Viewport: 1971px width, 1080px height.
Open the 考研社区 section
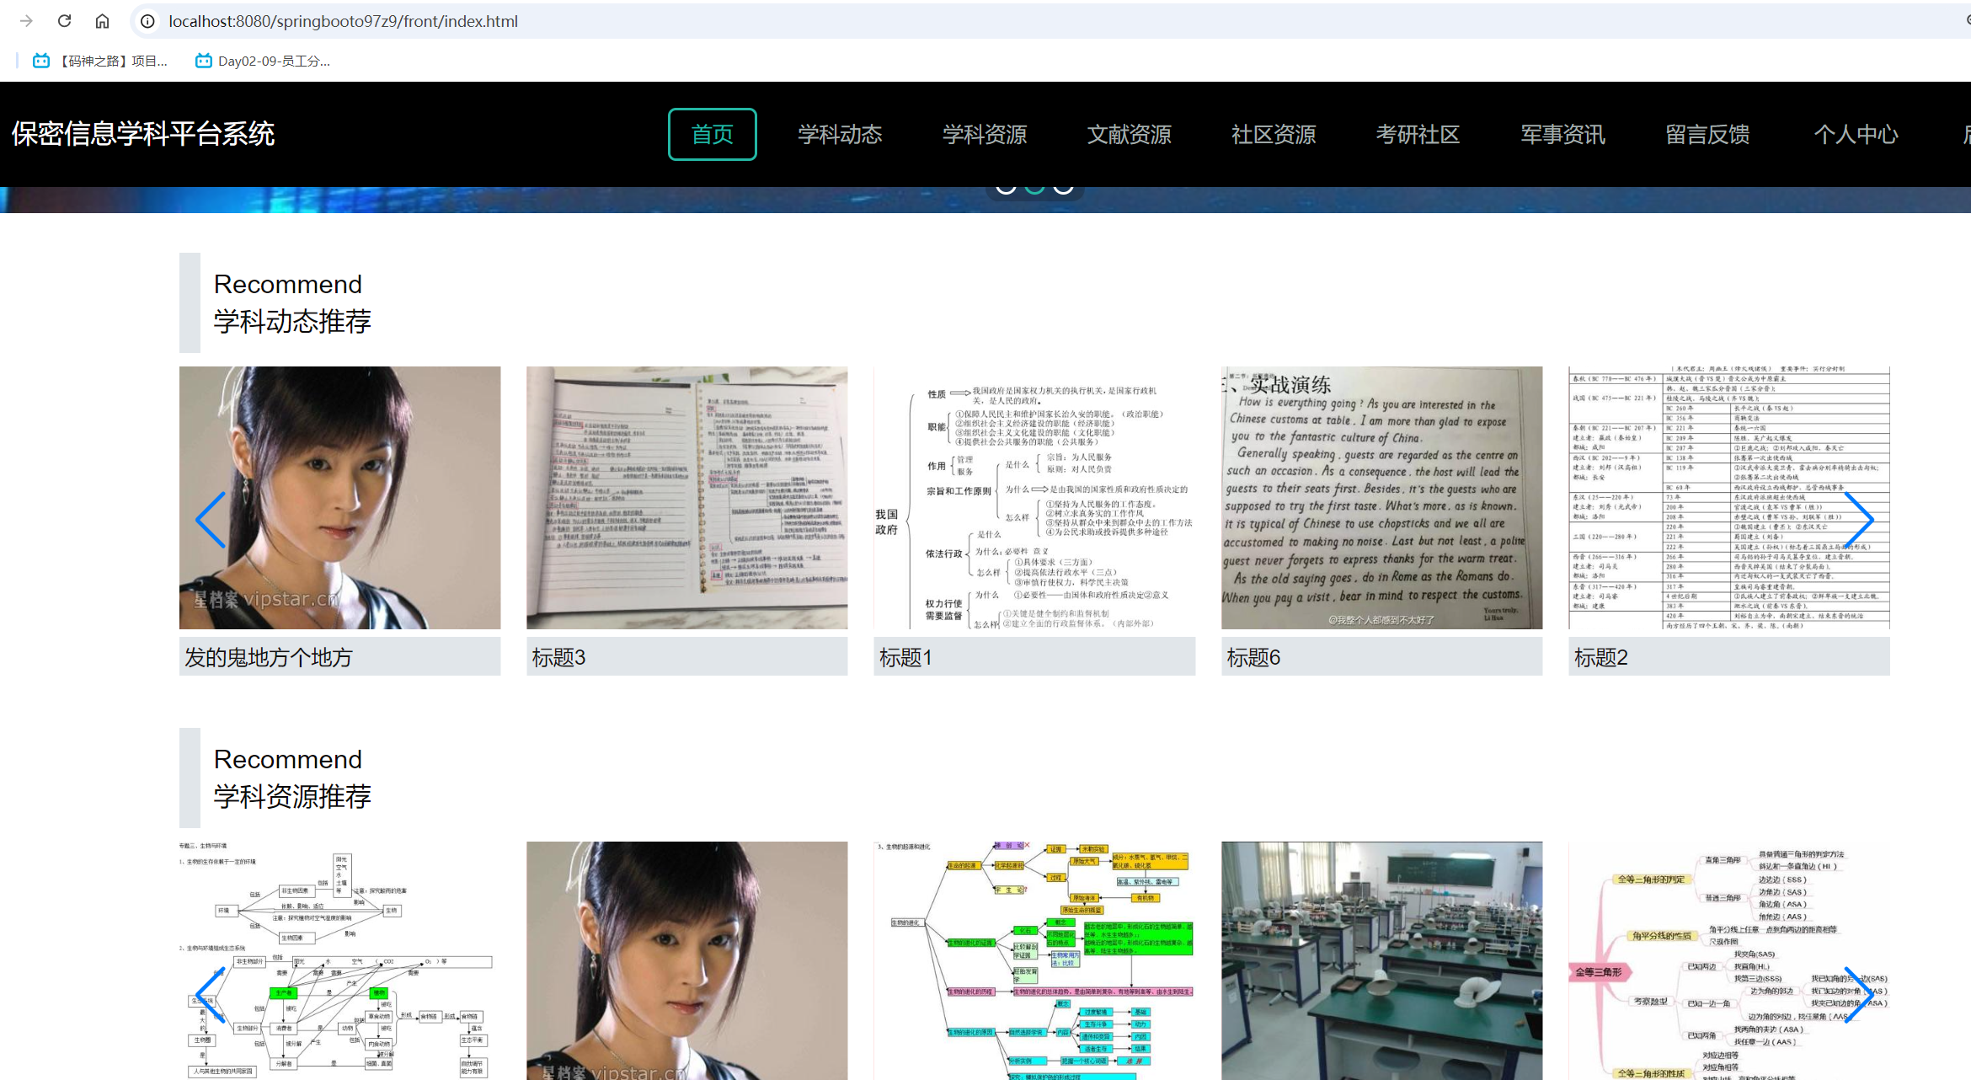coord(1418,134)
